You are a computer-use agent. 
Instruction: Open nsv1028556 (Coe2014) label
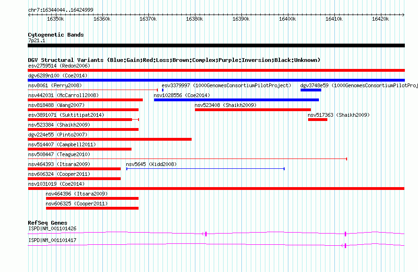182,95
